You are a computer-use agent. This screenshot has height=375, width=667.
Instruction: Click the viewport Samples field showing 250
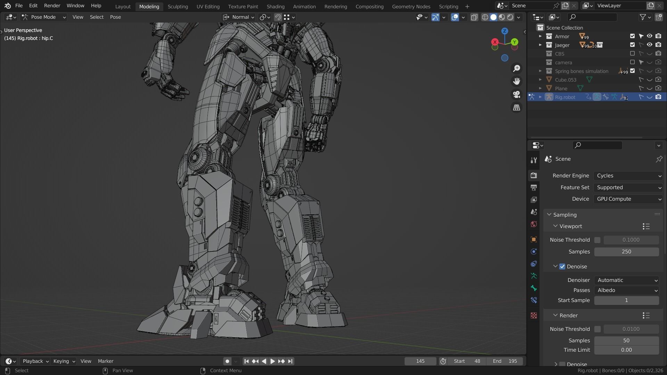(x=626, y=252)
